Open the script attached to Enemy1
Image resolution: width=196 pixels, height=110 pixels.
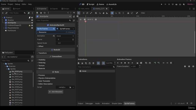[x=30, y=18]
